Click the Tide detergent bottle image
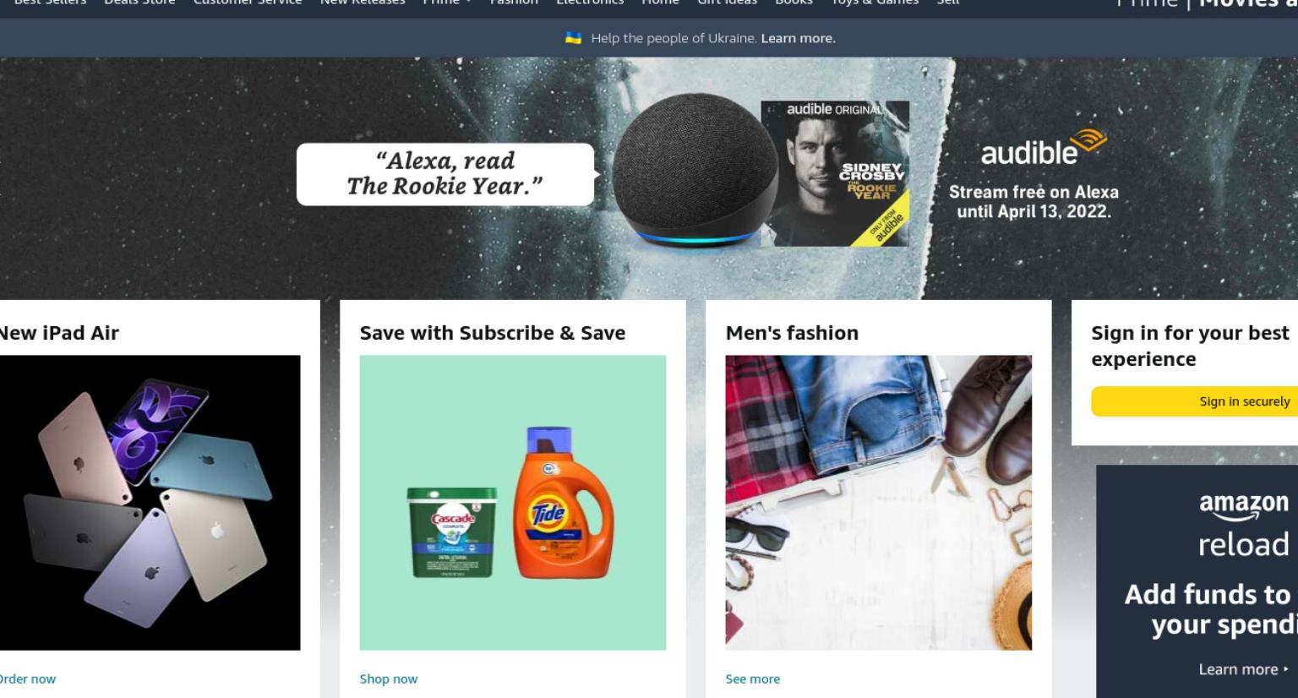The width and height of the screenshot is (1298, 698). 563,503
